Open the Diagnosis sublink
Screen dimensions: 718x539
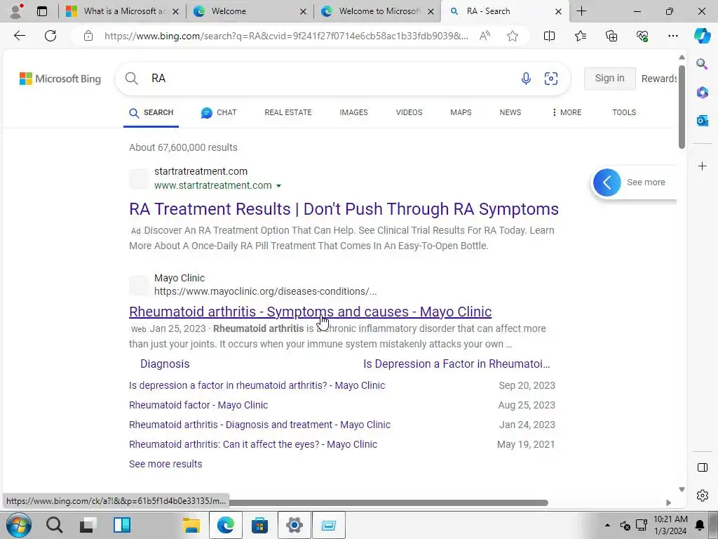[165, 364]
